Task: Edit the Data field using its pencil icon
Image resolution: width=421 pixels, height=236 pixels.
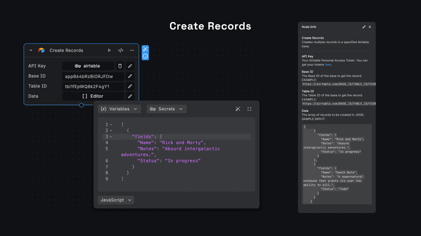Action: [130, 96]
